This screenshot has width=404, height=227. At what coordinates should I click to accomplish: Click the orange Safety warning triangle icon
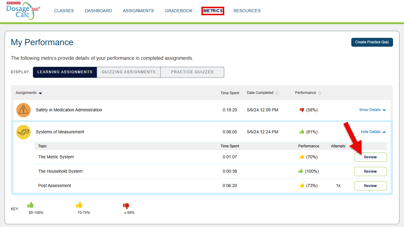(23, 110)
